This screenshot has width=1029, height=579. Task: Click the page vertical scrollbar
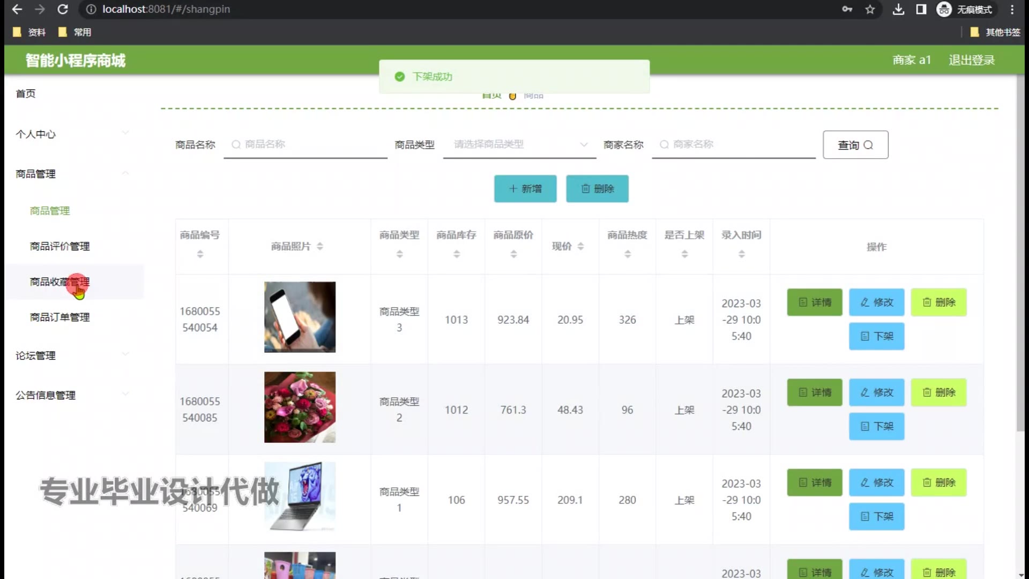pos(1020,252)
